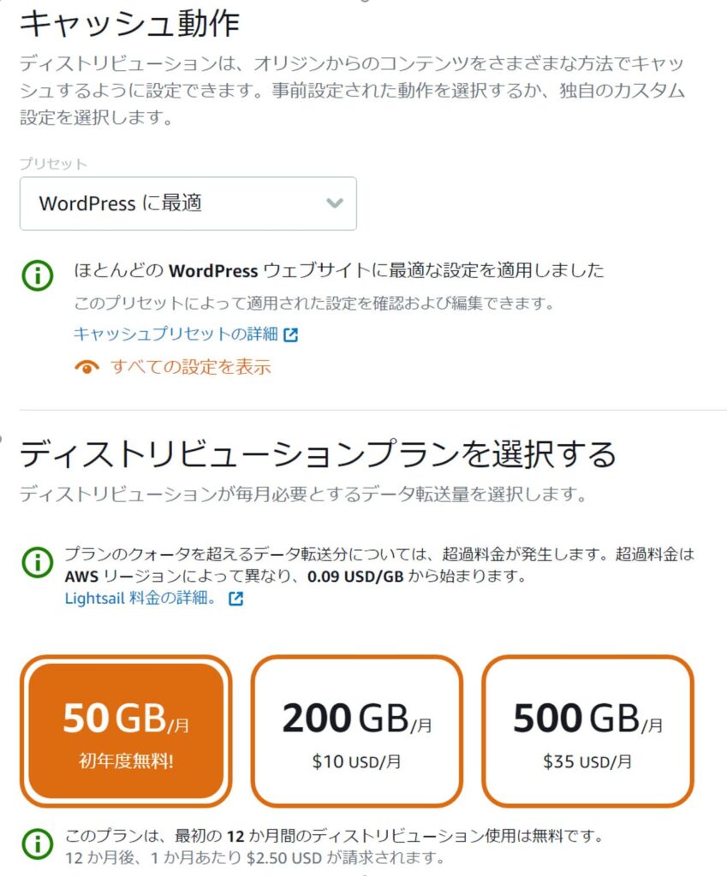727x876 pixels.
Task: Click the external link icon after キャッシュプリセットの詳細
Action: pyautogui.click(x=290, y=334)
